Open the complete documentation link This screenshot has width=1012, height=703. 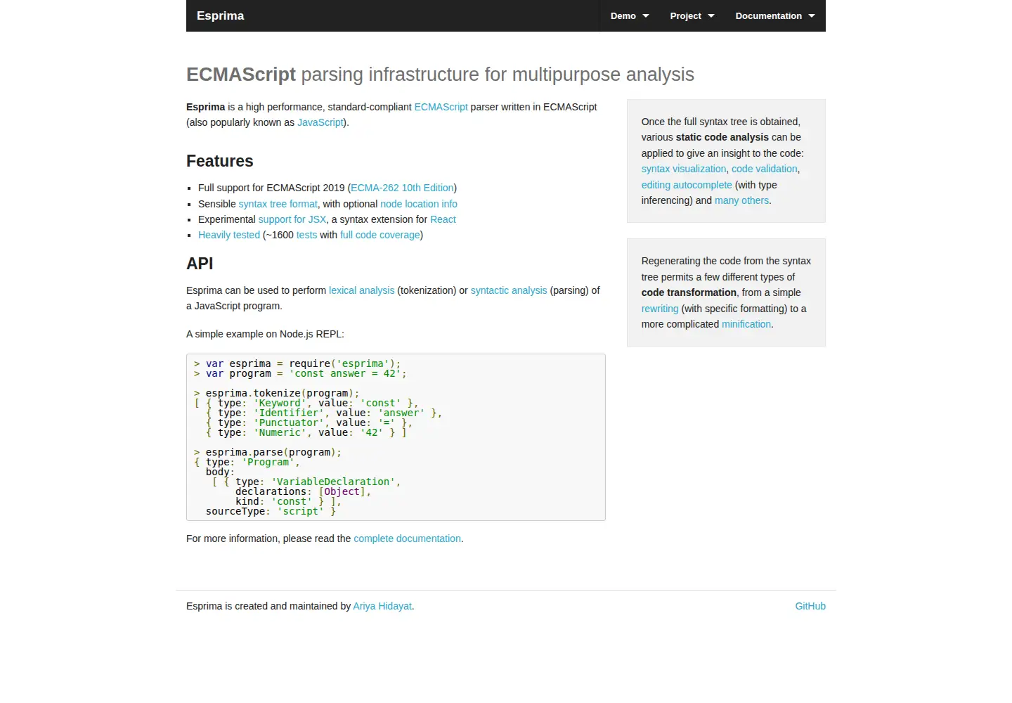tap(408, 538)
